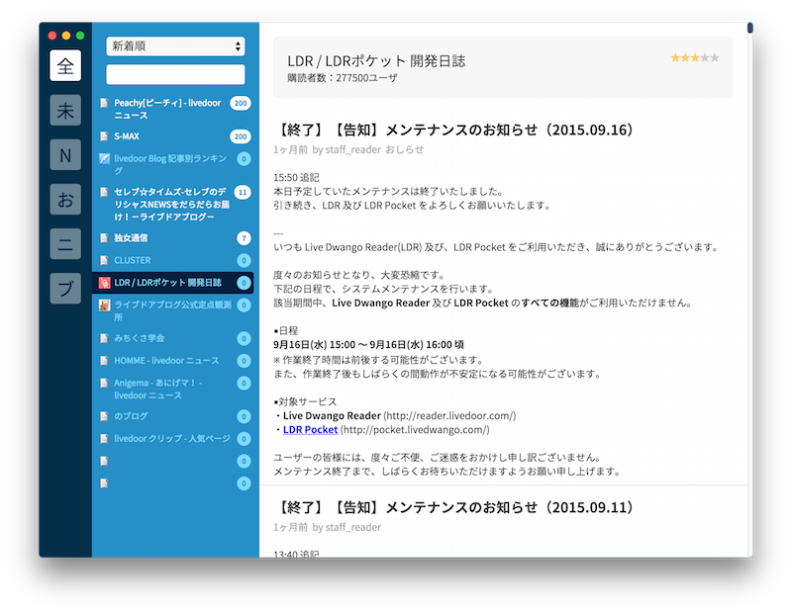Select the ブ folder icon
Image resolution: width=792 pixels, height=613 pixels.
click(65, 288)
